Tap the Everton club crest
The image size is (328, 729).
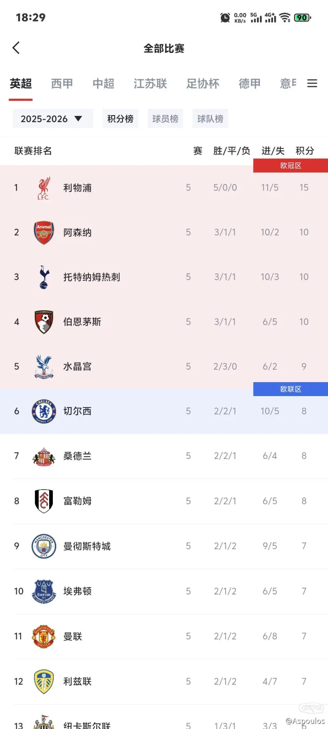(x=44, y=591)
